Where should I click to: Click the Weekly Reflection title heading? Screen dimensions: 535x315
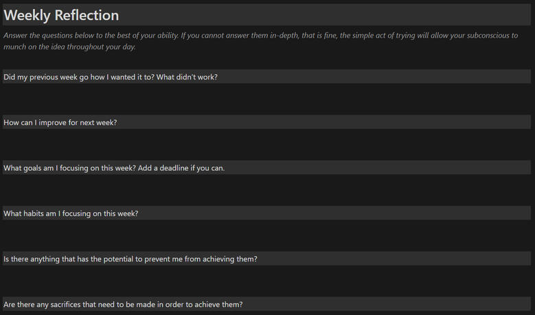pos(61,15)
